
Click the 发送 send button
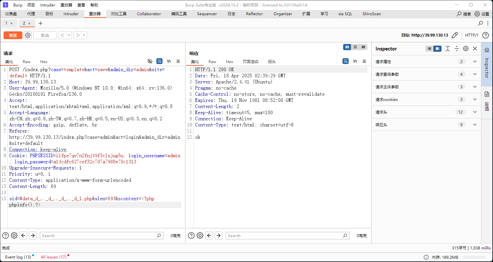pos(13,35)
